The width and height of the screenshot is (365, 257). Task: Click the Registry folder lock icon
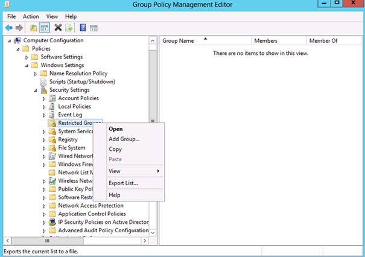52,140
